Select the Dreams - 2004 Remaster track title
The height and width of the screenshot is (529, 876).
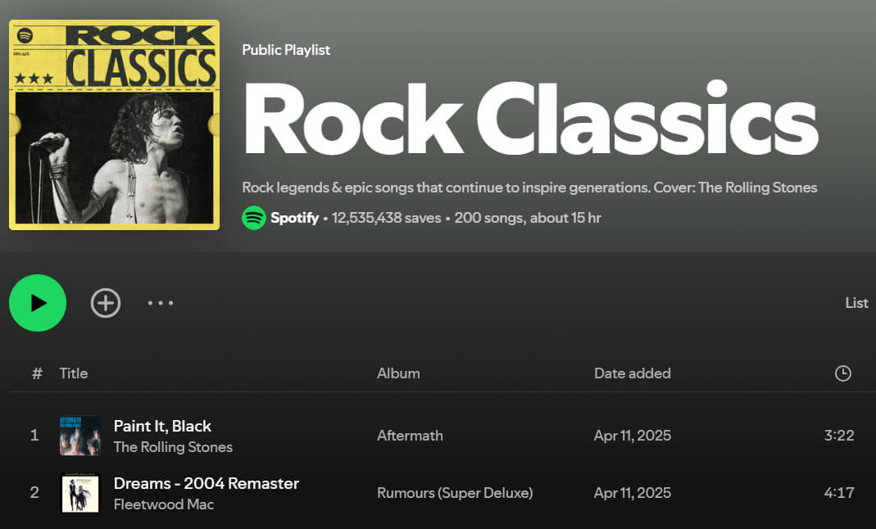coord(206,483)
